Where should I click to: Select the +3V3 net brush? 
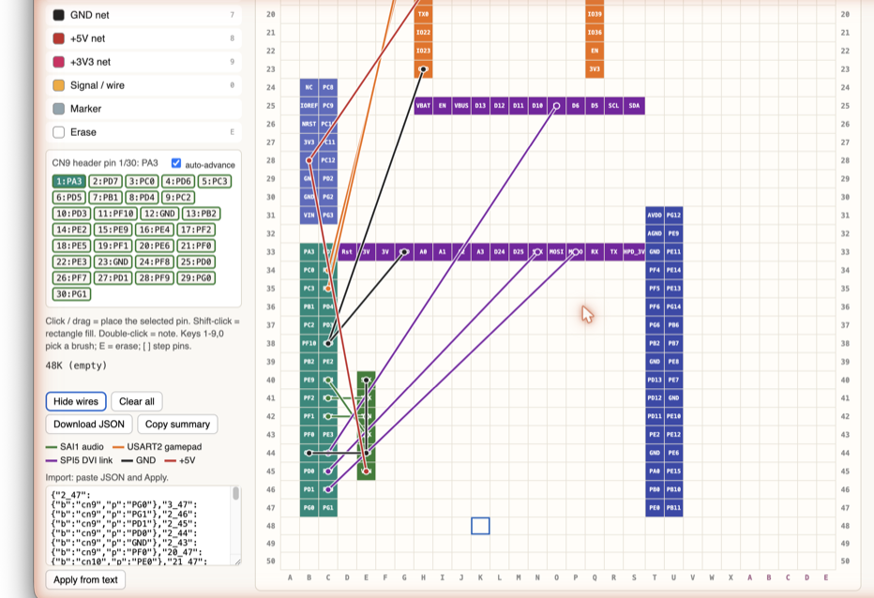[x=143, y=62]
